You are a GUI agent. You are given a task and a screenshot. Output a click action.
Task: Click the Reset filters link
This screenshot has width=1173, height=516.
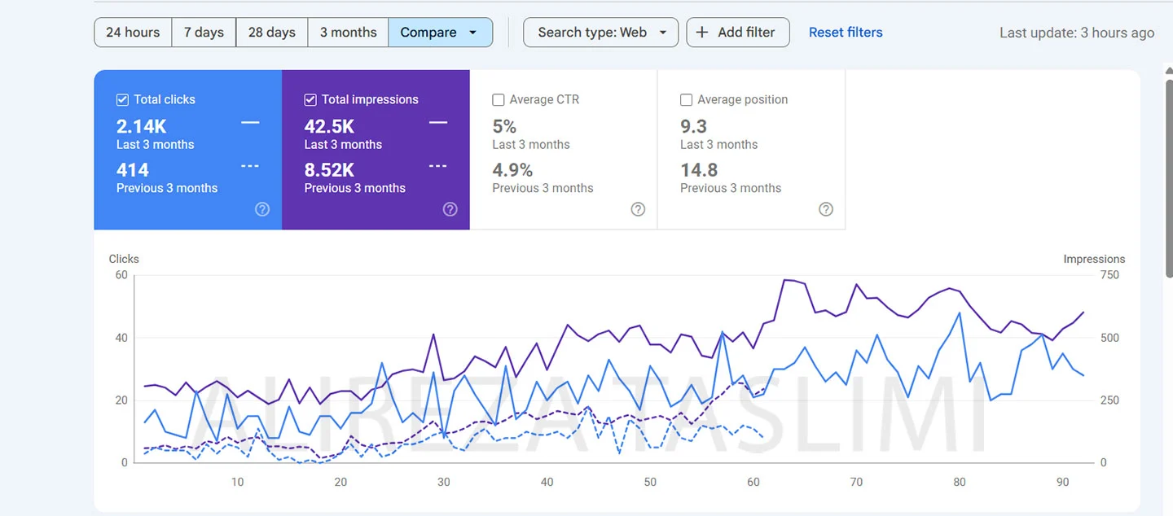846,33
